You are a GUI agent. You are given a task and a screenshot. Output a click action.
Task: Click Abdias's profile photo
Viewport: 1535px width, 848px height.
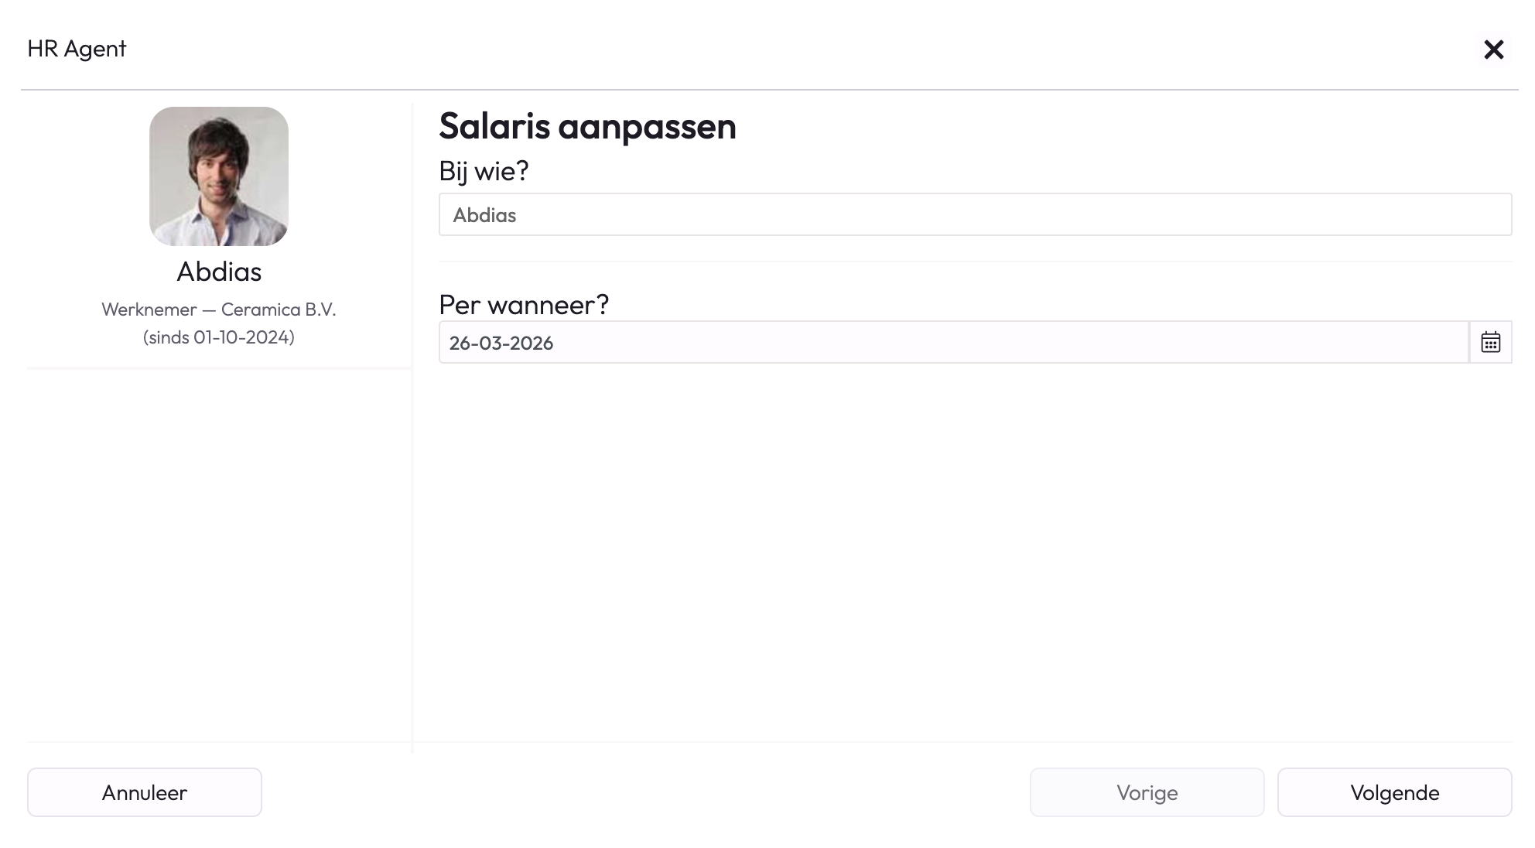click(x=219, y=176)
